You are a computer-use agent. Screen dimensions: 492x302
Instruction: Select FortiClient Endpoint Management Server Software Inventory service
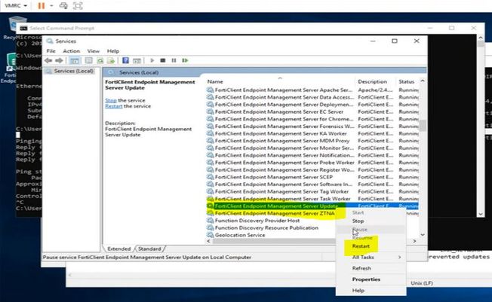312,185
